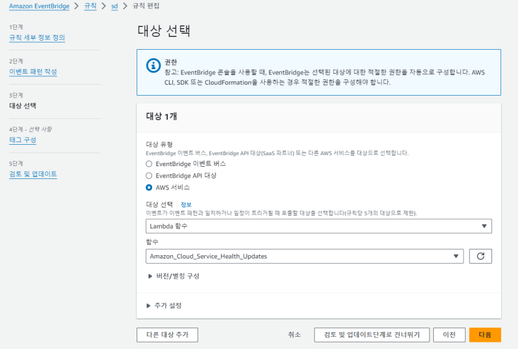Open the Amazon_Cloud_Service_Health_Updates function dropdown
This screenshot has width=518, height=349.
(304, 256)
